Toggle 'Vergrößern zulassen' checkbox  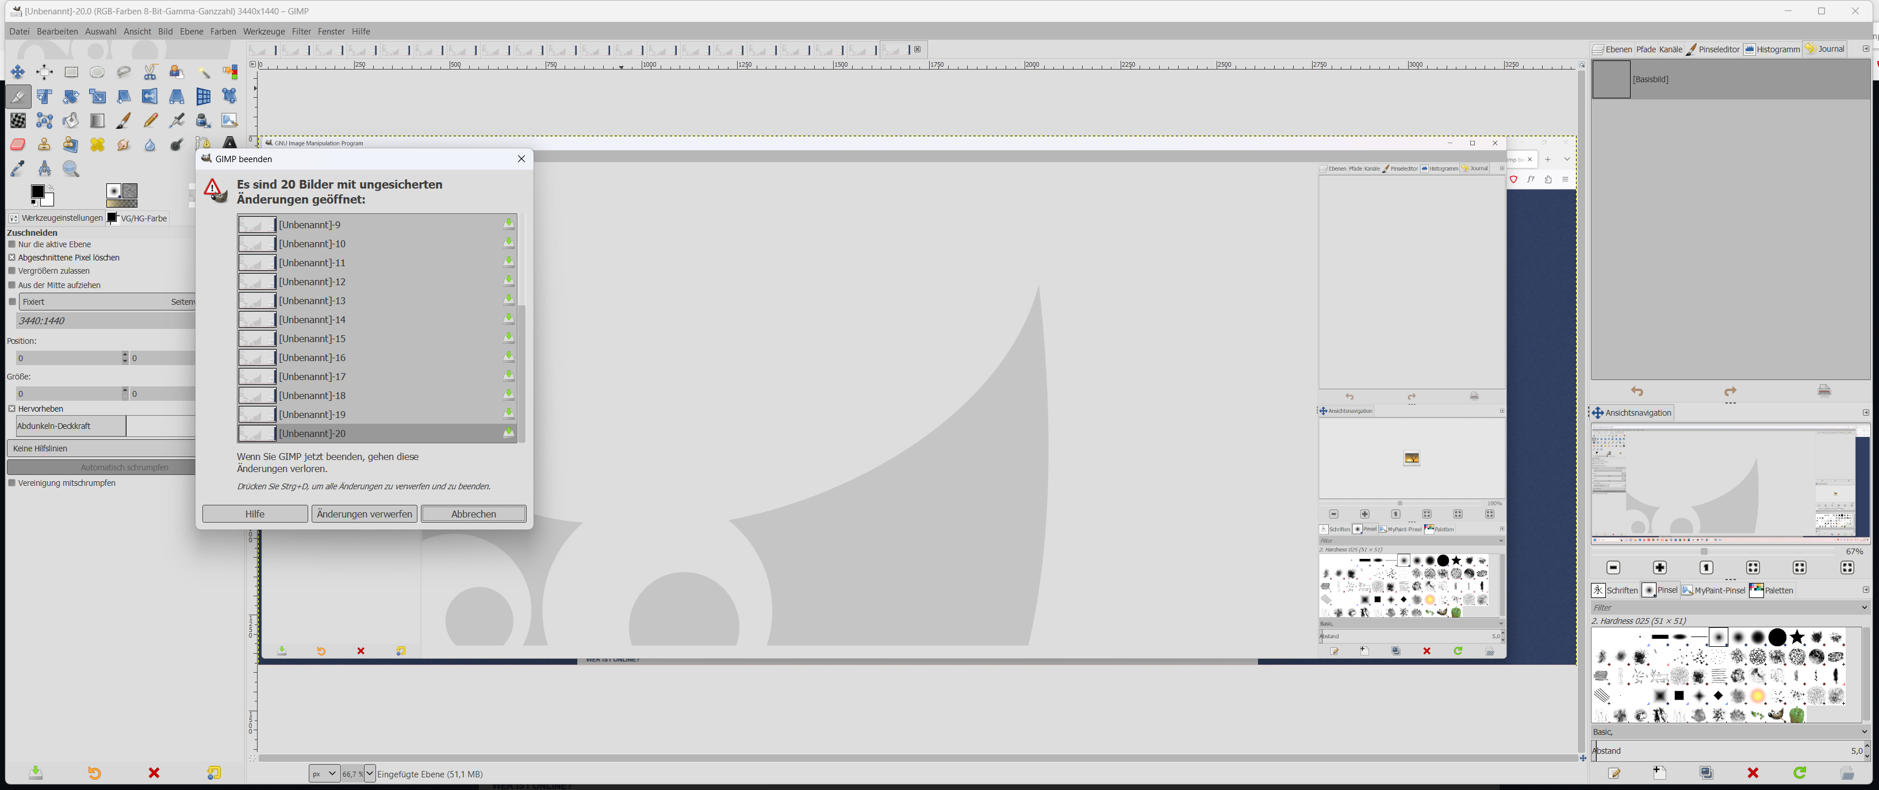(11, 271)
